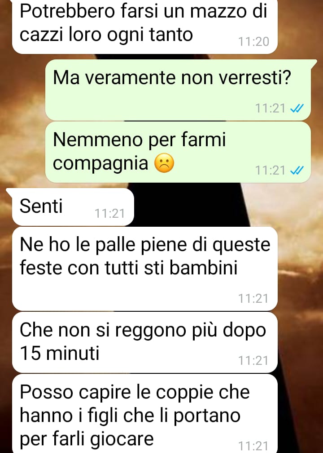Image resolution: width=323 pixels, height=453 pixels.
Task: Select the 'Ma veramente non verresti?' message
Action: tap(179, 90)
